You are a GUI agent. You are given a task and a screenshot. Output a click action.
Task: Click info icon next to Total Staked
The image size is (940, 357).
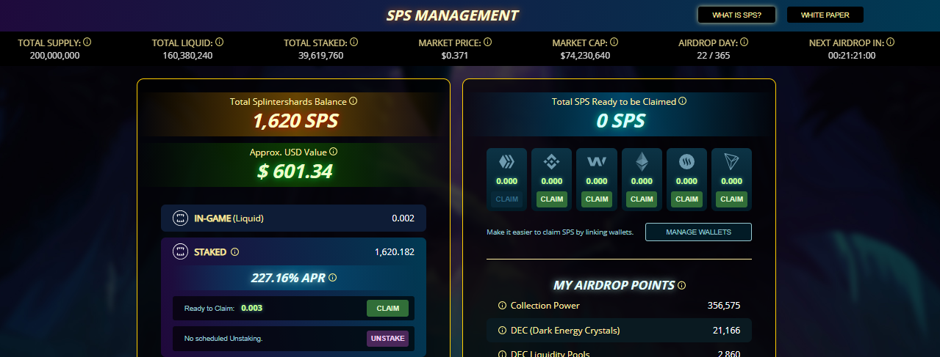[354, 43]
